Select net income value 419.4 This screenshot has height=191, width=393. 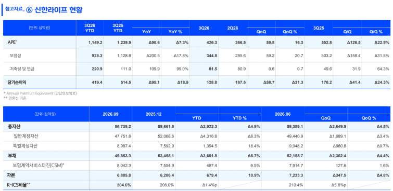click(97, 82)
